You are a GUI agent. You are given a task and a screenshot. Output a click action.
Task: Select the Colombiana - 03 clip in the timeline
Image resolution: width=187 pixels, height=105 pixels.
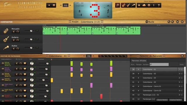pyautogui.click(x=104, y=30)
